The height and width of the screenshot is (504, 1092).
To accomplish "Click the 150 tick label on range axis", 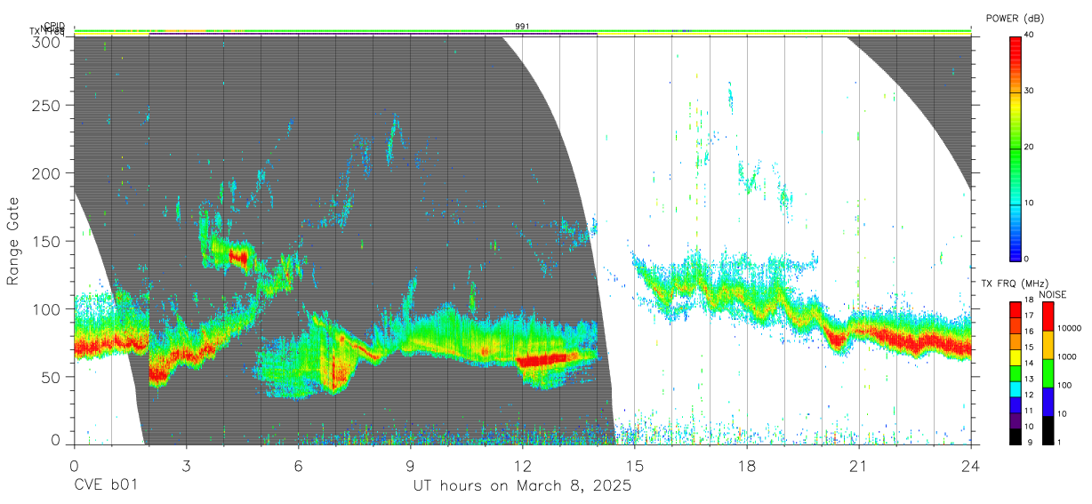I will 46,241.
